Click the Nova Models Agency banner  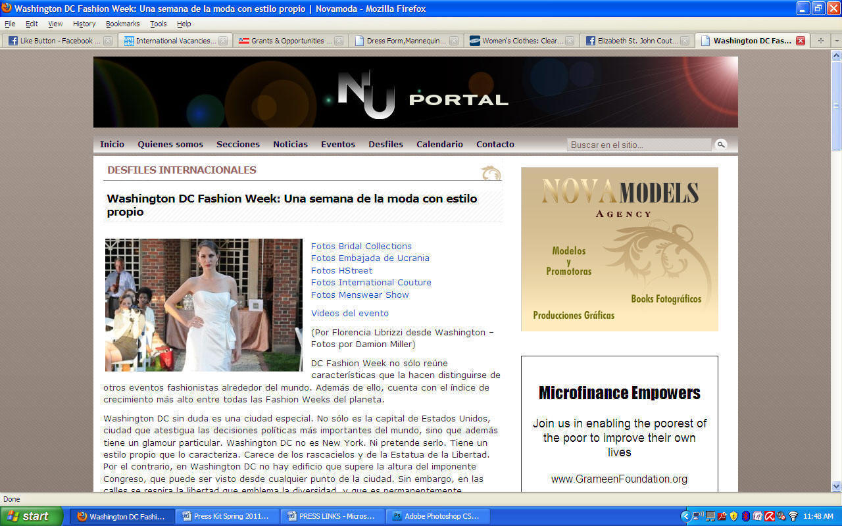[619, 249]
